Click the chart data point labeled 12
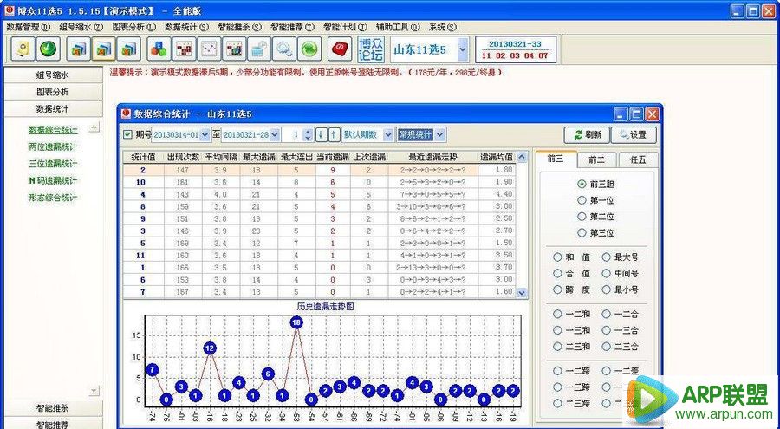The image size is (780, 429). [x=210, y=348]
